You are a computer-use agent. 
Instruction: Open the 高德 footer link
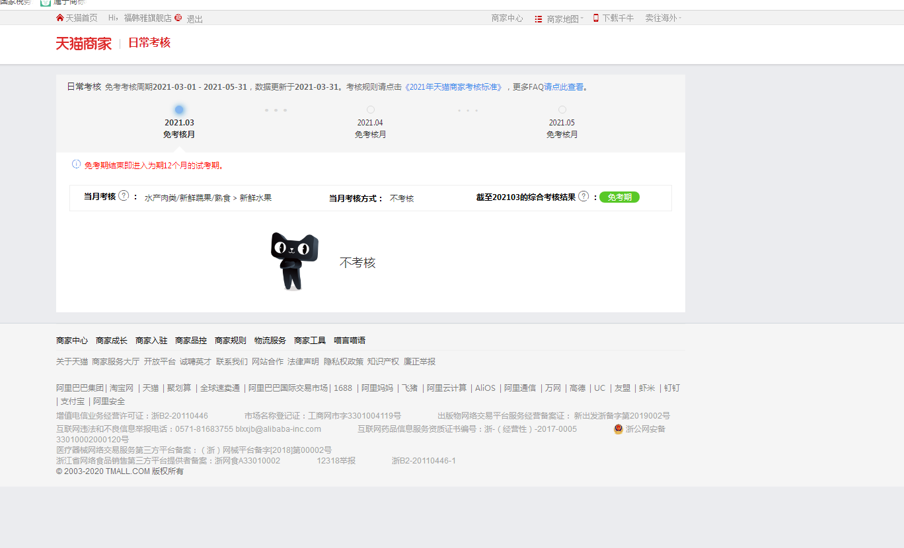click(578, 388)
